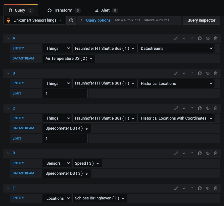Screen dimensions: 224x206
Task: Move query A down
Action: click(x=184, y=38)
